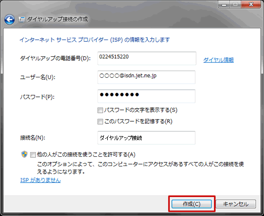This screenshot has width=264, height=216.
Task: Click the ダイヤルアップの電話番号(D) label
Action: 55,58
